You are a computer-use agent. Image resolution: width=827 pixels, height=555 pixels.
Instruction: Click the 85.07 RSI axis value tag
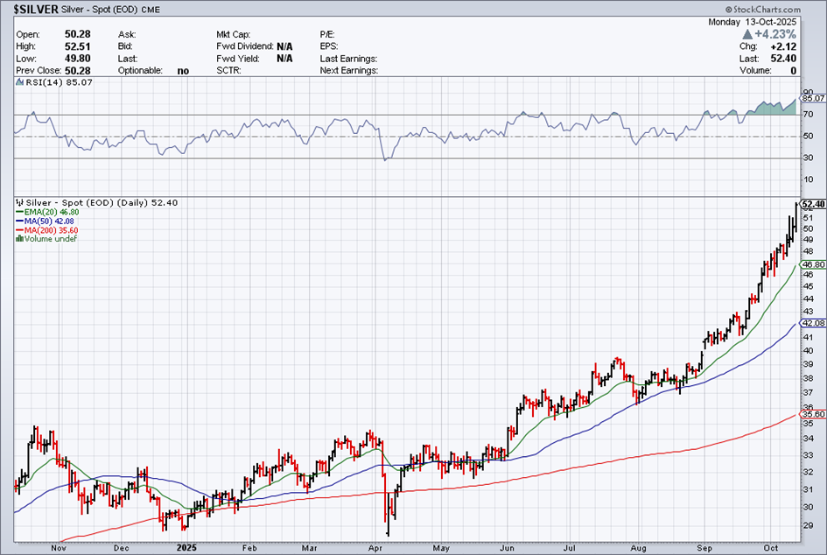coord(813,98)
